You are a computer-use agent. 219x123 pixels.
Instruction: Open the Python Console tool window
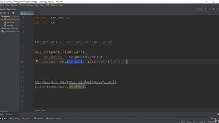(x=54, y=119)
